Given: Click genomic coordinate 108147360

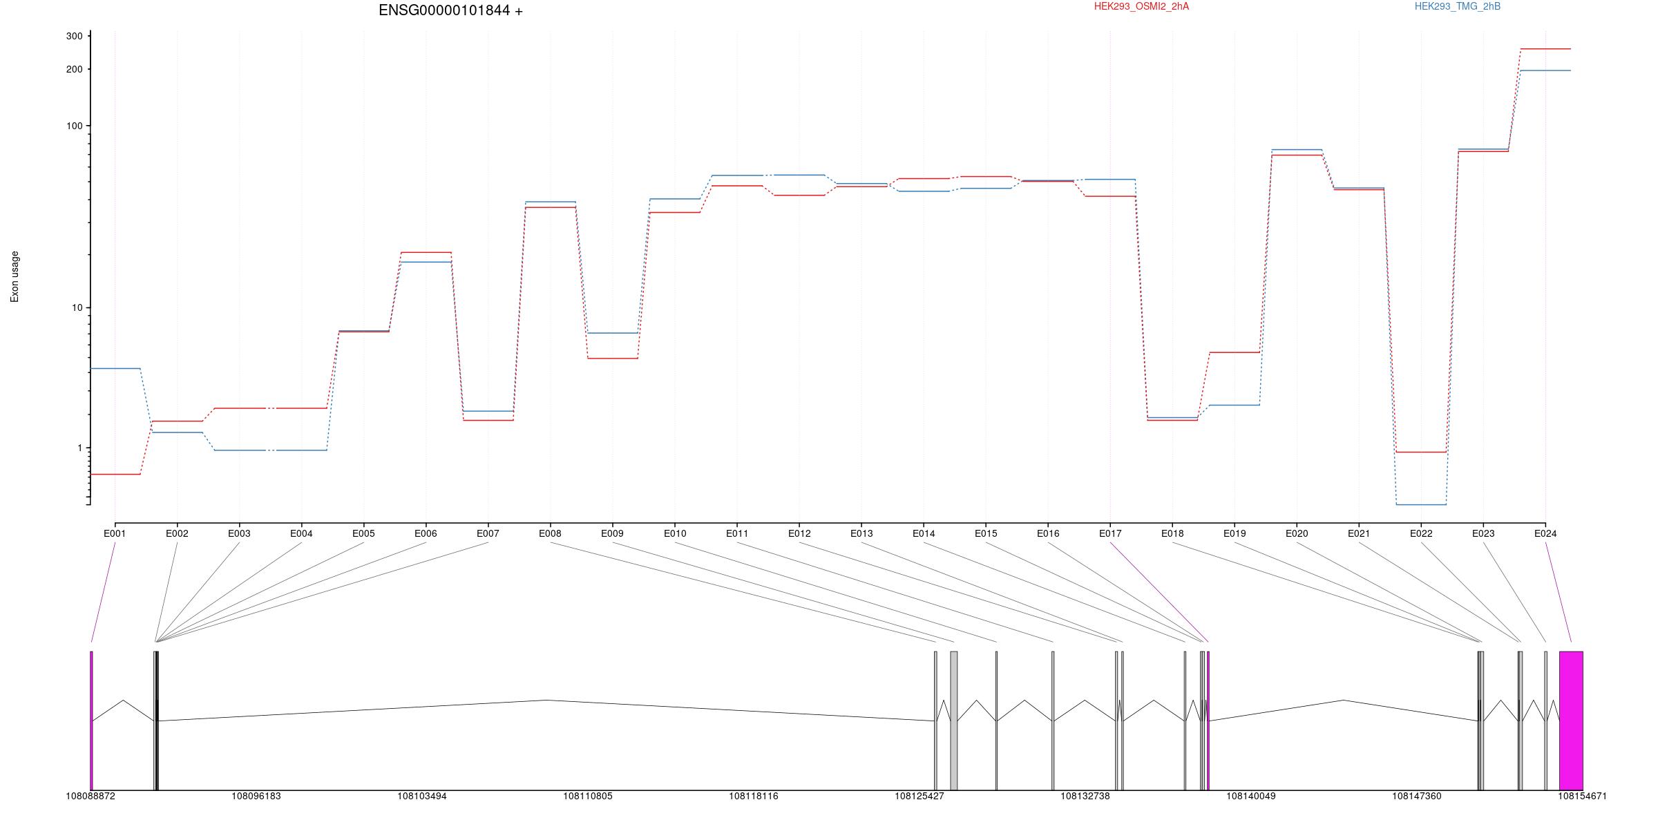Looking at the screenshot, I should point(1417,797).
